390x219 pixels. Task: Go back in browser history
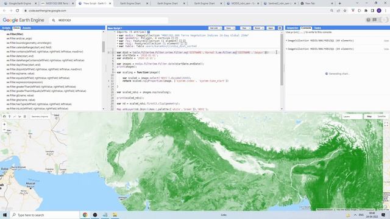click(x=4, y=11)
